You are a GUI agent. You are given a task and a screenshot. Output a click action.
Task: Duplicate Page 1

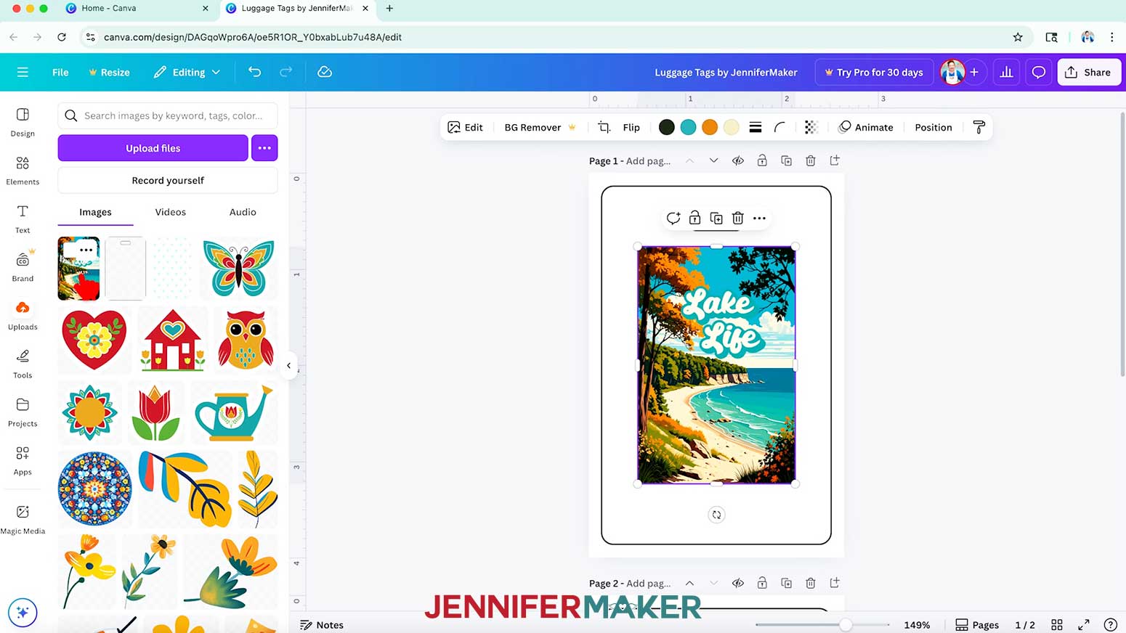click(786, 160)
